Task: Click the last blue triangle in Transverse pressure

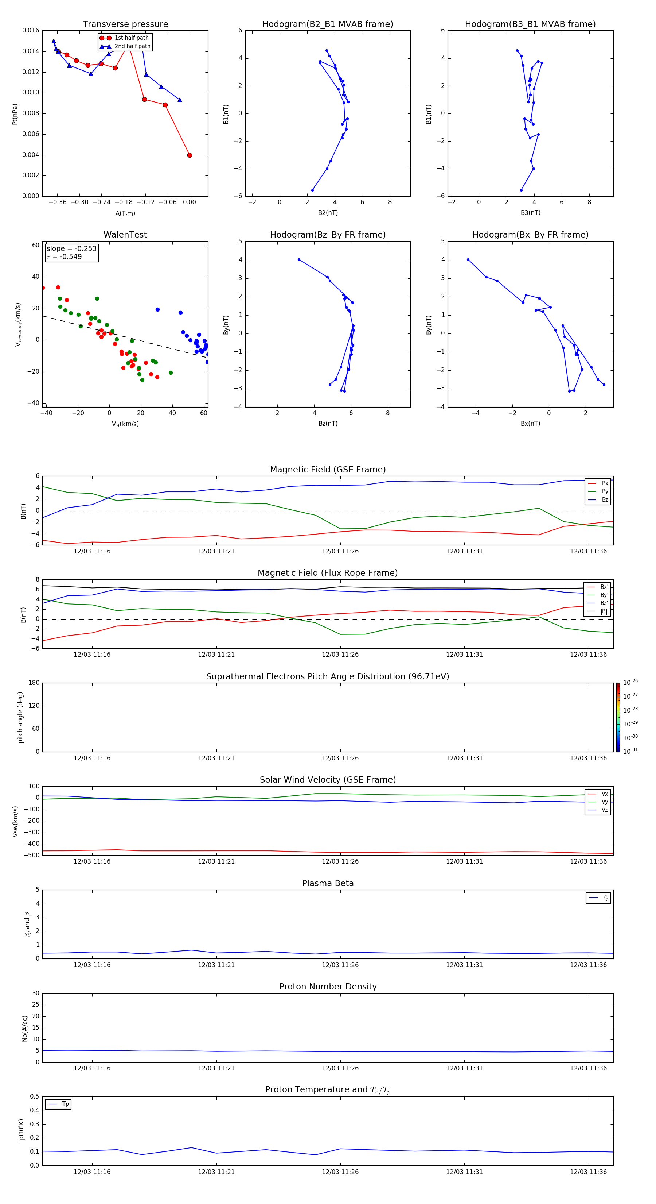Action: (180, 100)
